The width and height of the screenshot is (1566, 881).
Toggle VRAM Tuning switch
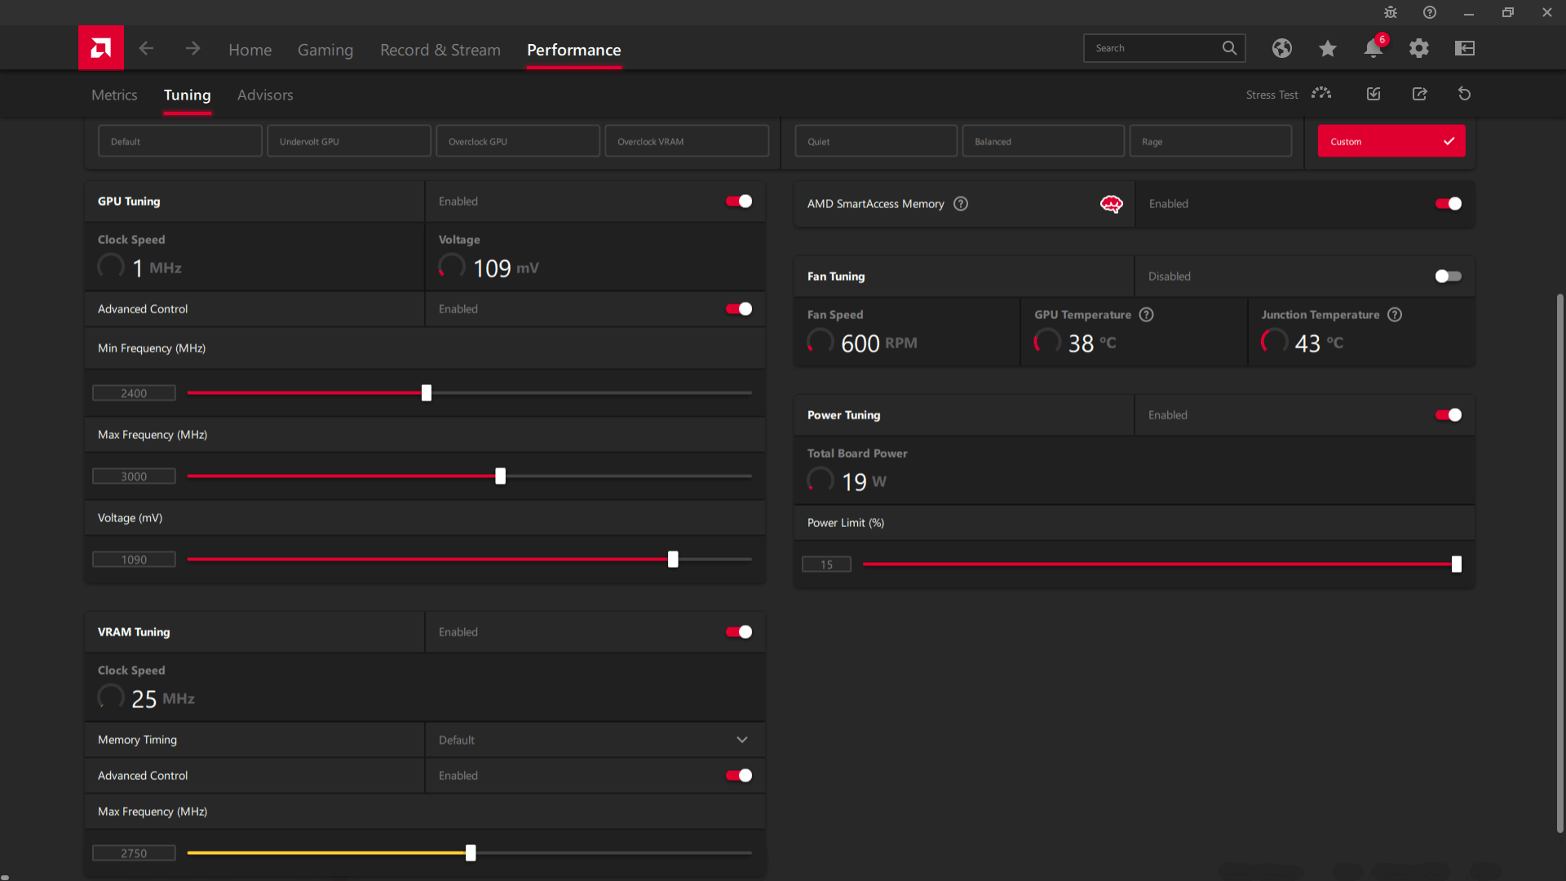[x=739, y=632]
